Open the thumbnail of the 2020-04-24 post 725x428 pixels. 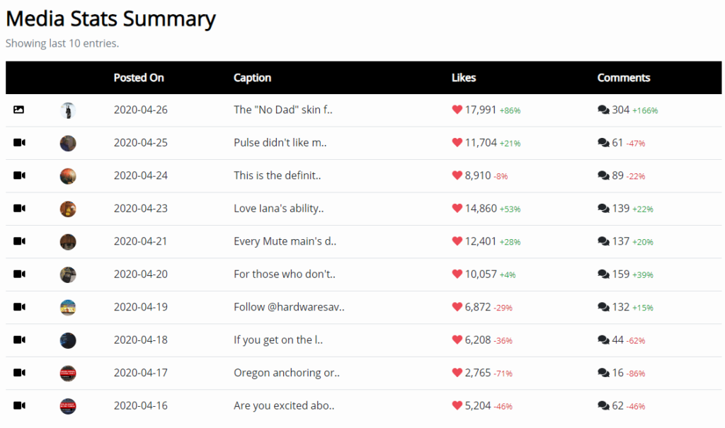point(68,176)
